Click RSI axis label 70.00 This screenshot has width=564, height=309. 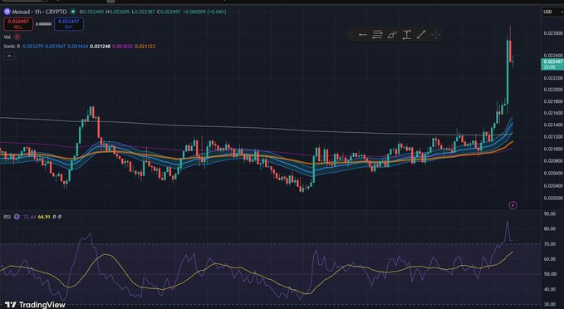click(x=549, y=244)
